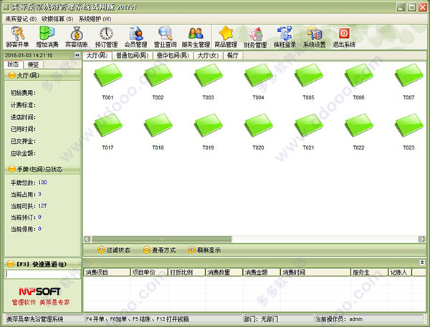Image resolution: width=430 pixels, height=327 pixels.
Task: Select the 状态 side panel tab
Action: [x=13, y=64]
